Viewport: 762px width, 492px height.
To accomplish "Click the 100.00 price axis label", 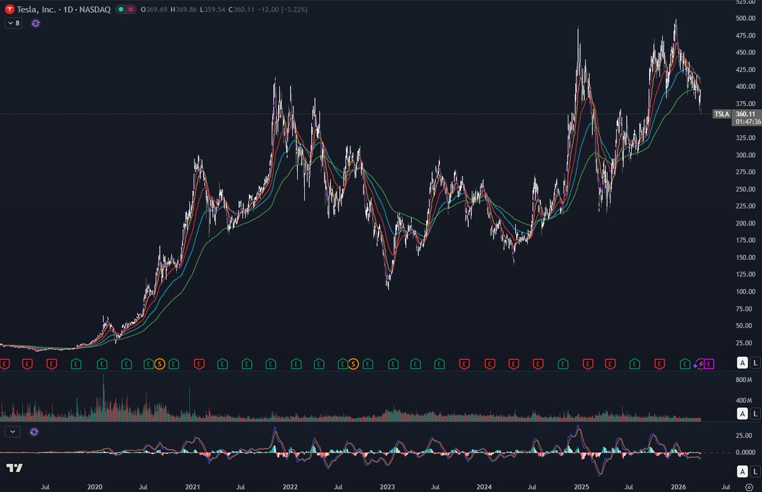I will pos(745,292).
